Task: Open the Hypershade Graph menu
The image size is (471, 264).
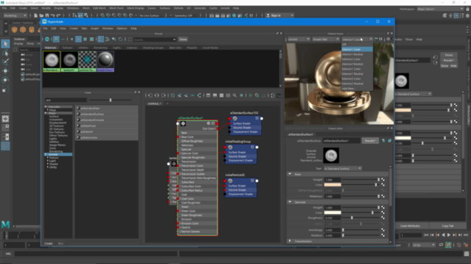Action: pyautogui.click(x=95, y=29)
